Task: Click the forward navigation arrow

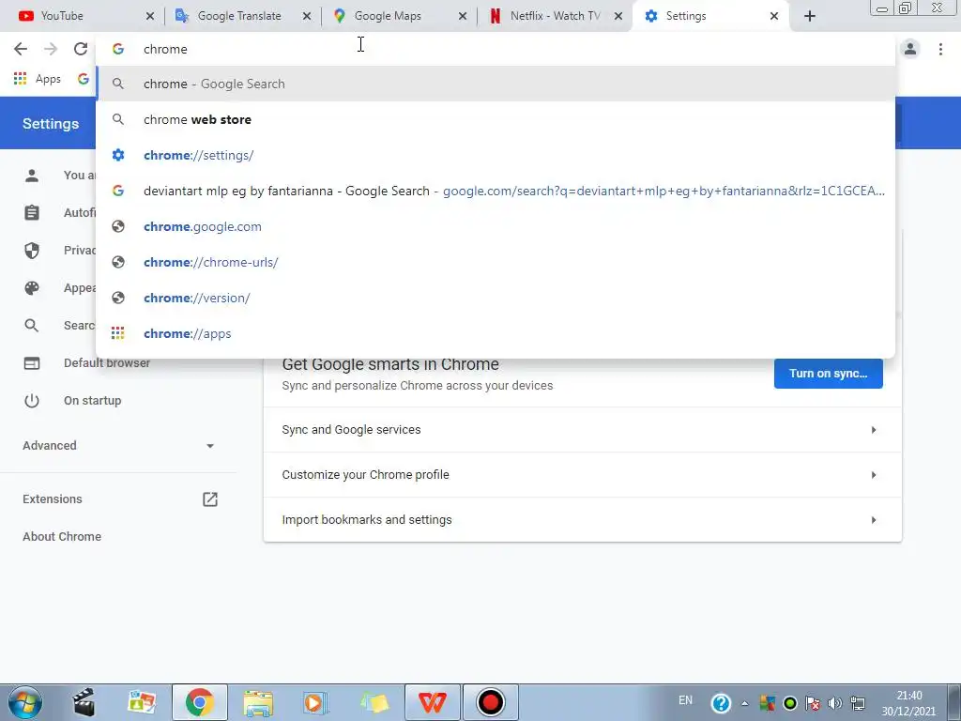Action: point(51,49)
